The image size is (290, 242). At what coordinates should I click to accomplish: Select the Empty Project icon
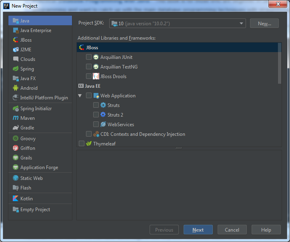(x=16, y=210)
